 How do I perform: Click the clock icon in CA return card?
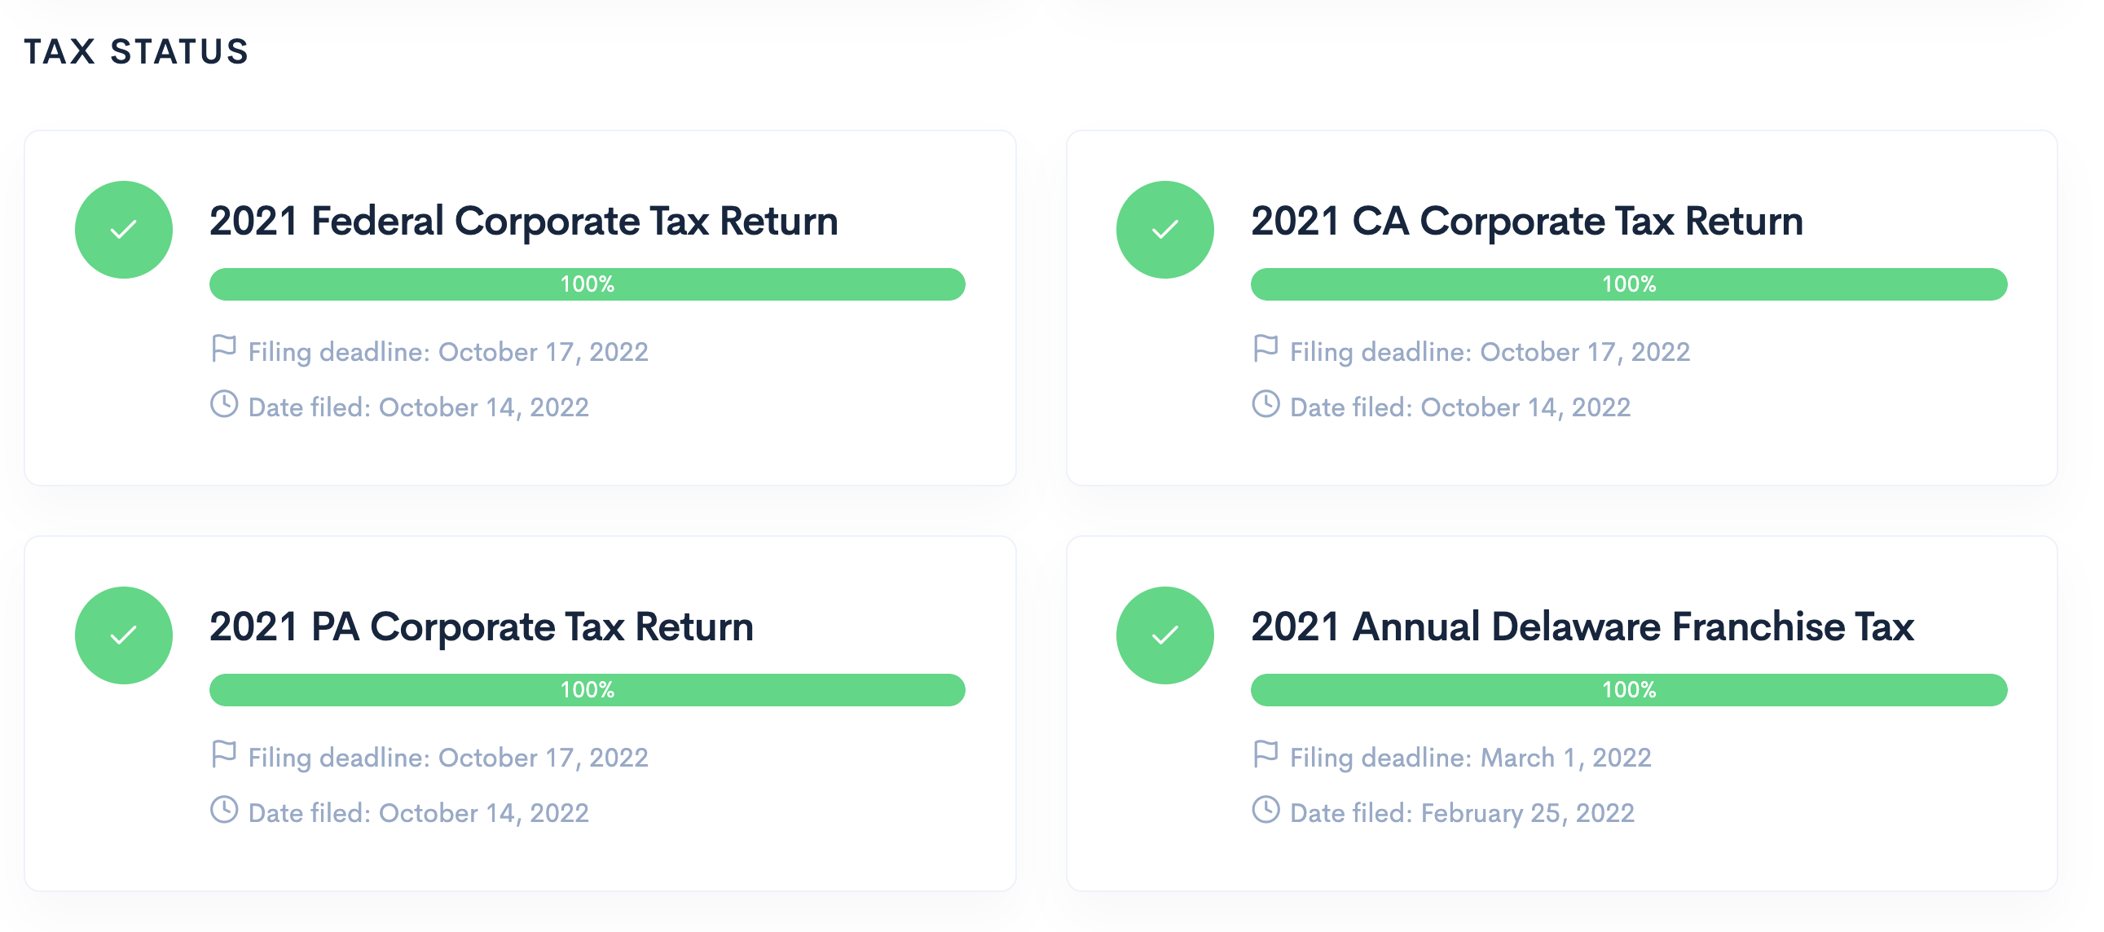pyautogui.click(x=1265, y=404)
